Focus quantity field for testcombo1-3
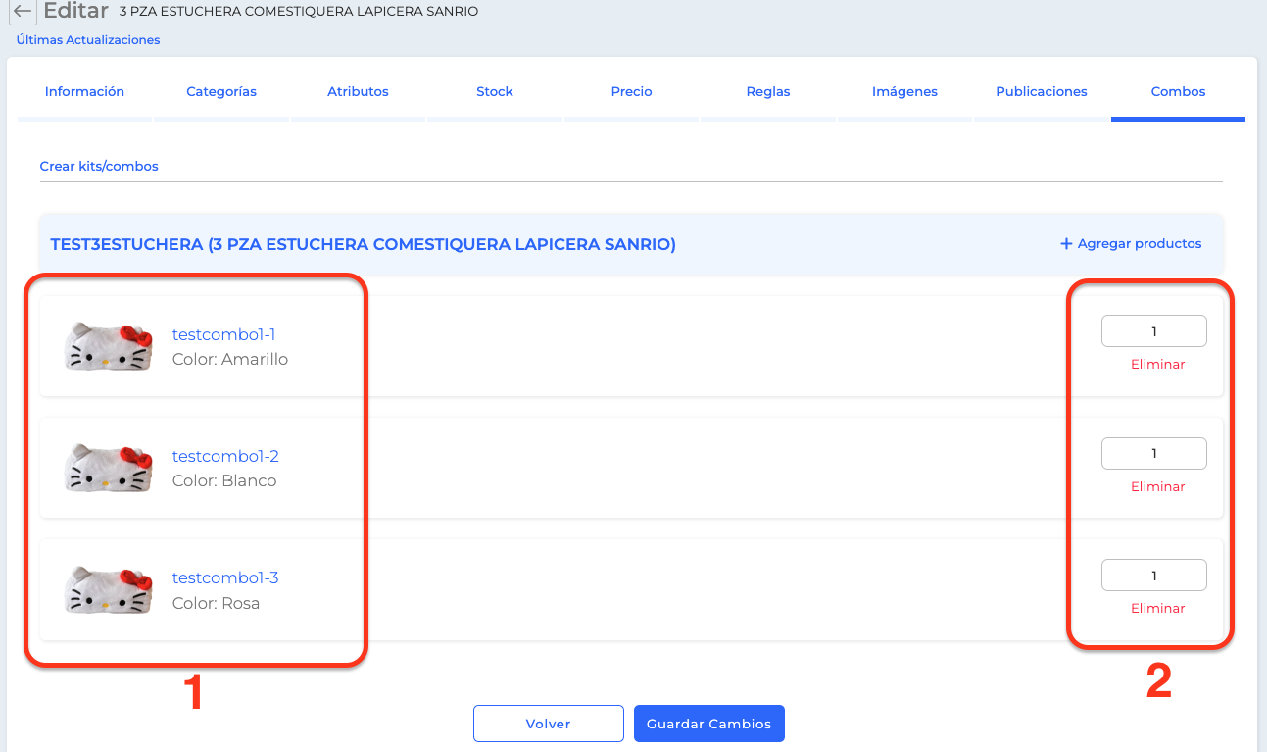Image resolution: width=1267 pixels, height=752 pixels. click(x=1154, y=575)
